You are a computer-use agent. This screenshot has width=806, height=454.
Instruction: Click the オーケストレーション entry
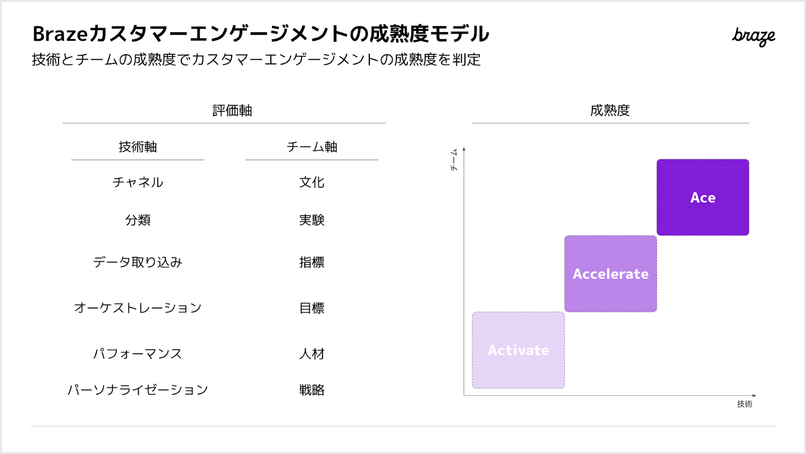tap(138, 308)
